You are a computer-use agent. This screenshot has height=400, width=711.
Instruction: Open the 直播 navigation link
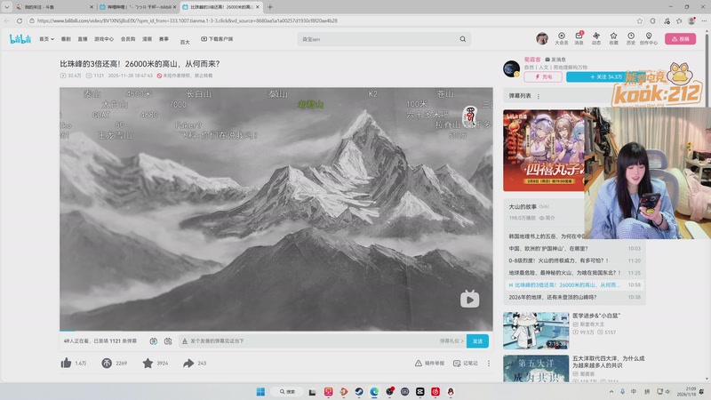[83, 39]
